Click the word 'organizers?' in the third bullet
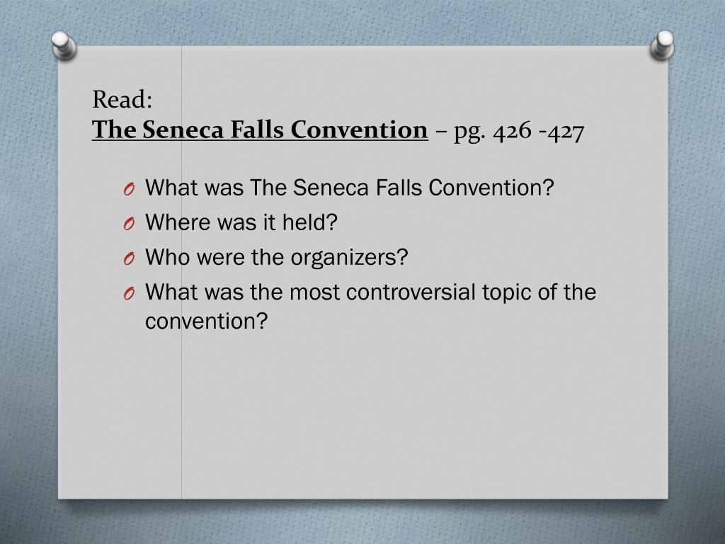This screenshot has height=544, width=725. (x=349, y=258)
